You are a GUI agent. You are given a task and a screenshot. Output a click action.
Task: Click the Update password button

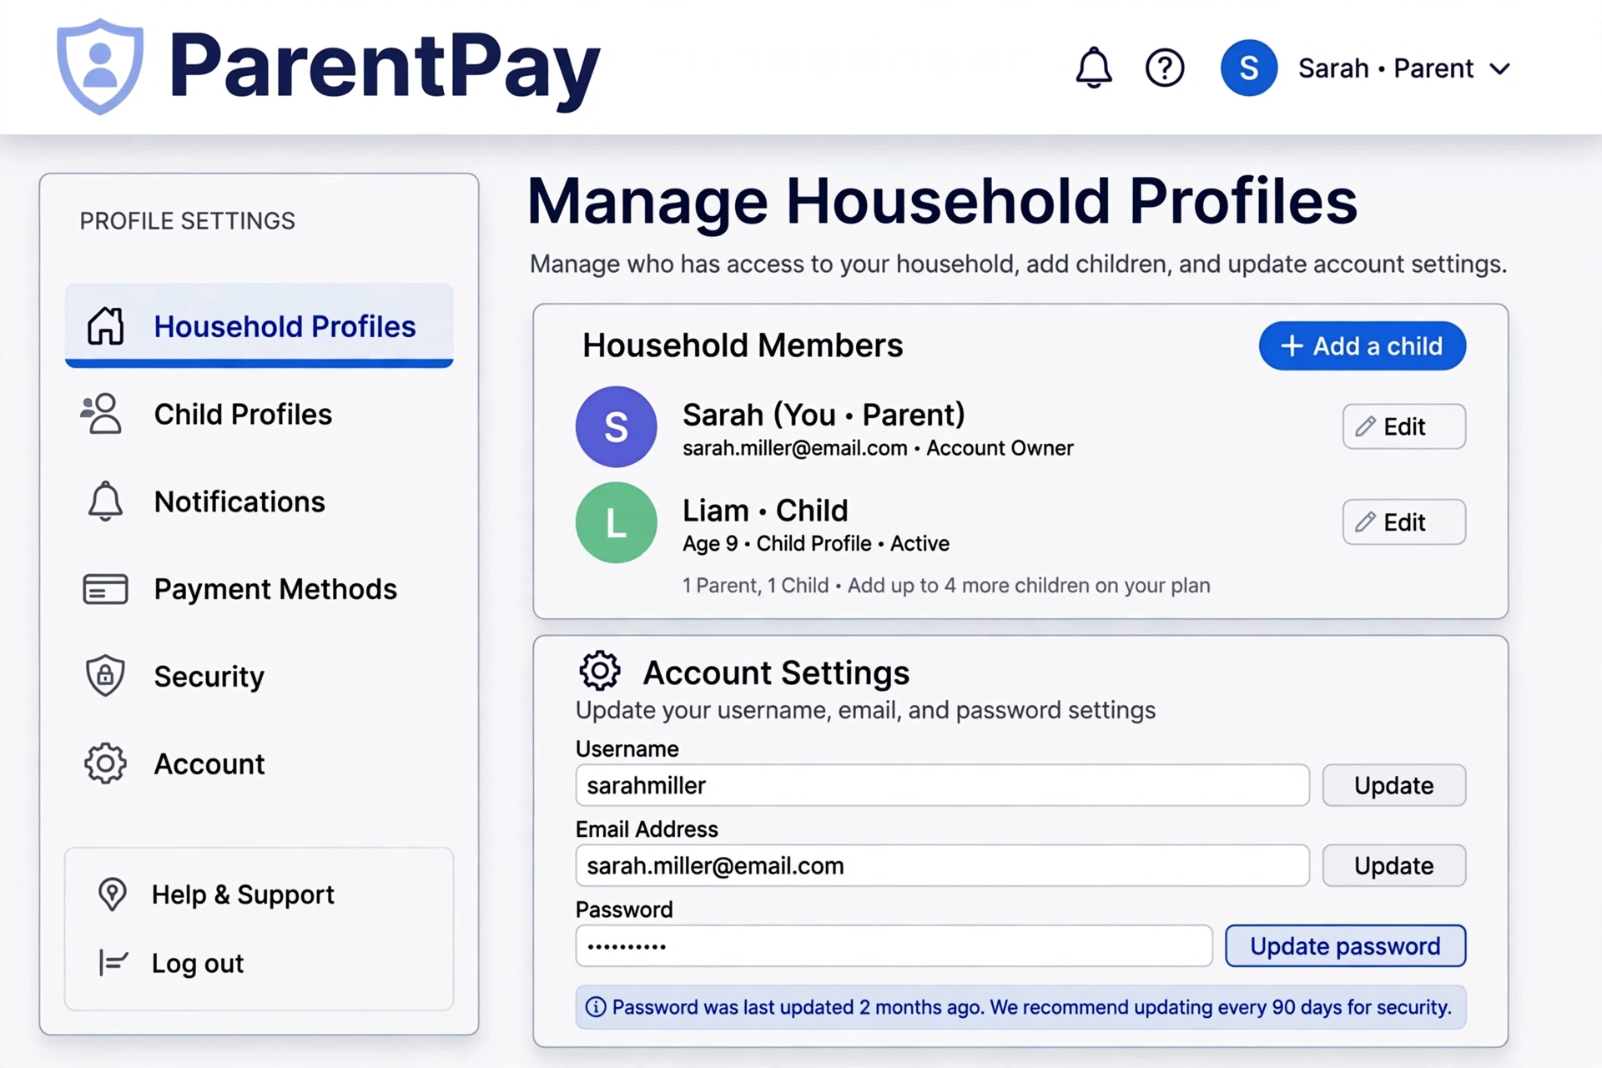tap(1345, 945)
